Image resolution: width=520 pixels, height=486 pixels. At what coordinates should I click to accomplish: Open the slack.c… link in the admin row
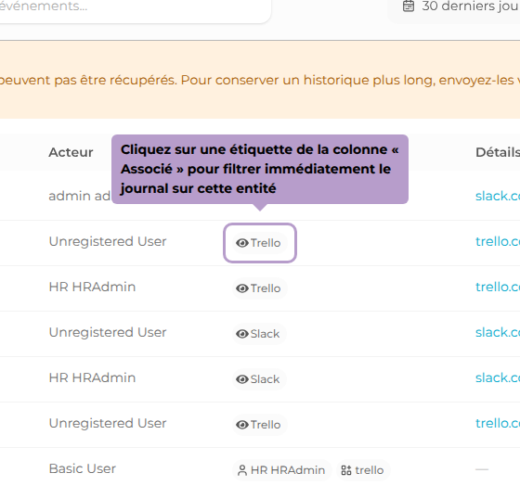point(498,196)
